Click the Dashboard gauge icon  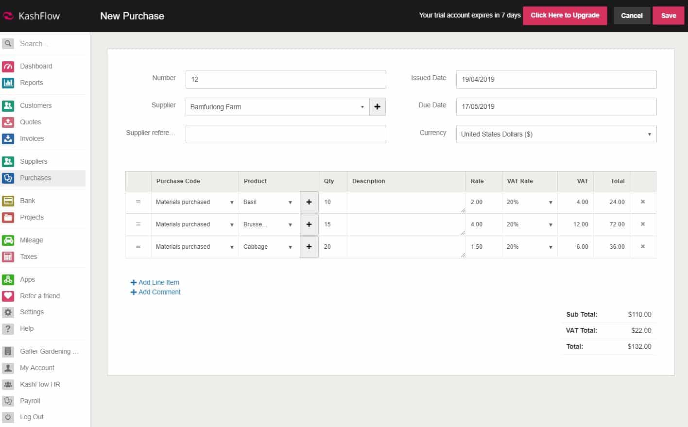click(x=8, y=66)
